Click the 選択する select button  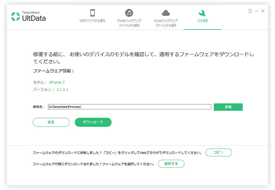click(x=171, y=164)
